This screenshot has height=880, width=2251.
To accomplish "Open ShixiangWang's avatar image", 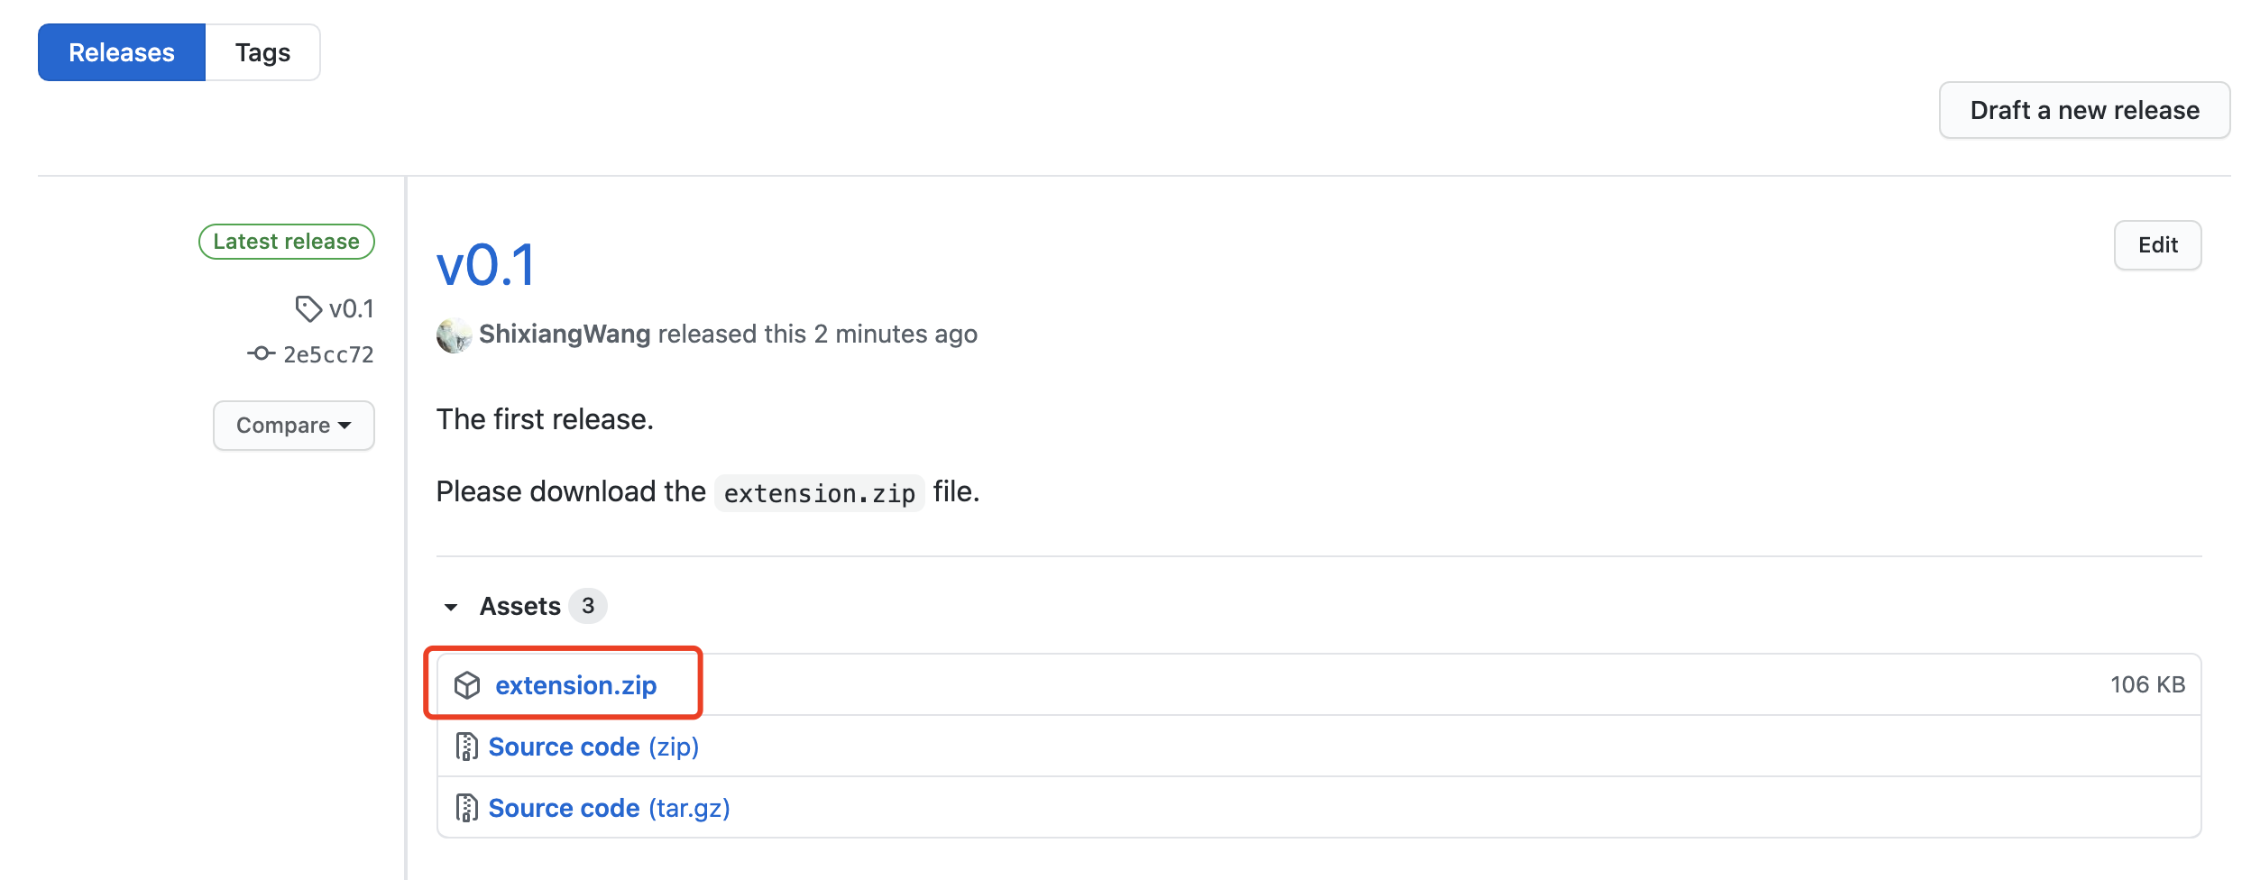I will point(454,335).
